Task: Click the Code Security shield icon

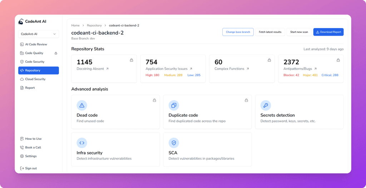Action: pyautogui.click(x=22, y=62)
